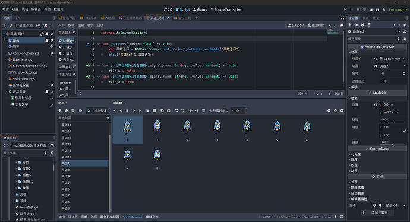Image resolution: width=410 pixels, height=222 pixels.
Task: Toggle visibility of the 动画 node
Action: [52, 40]
